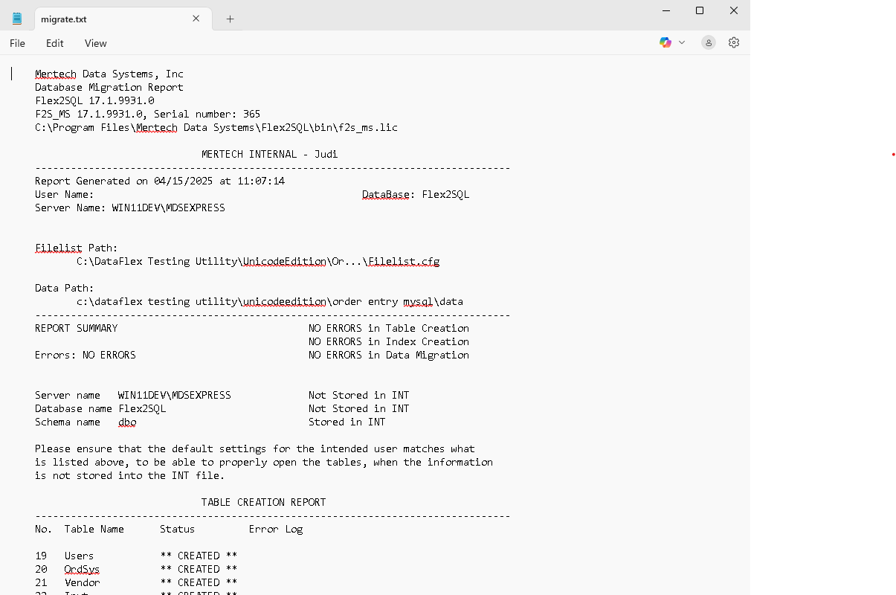
Task: Place cursor on underlined Filelist.cfg text
Action: pos(404,262)
